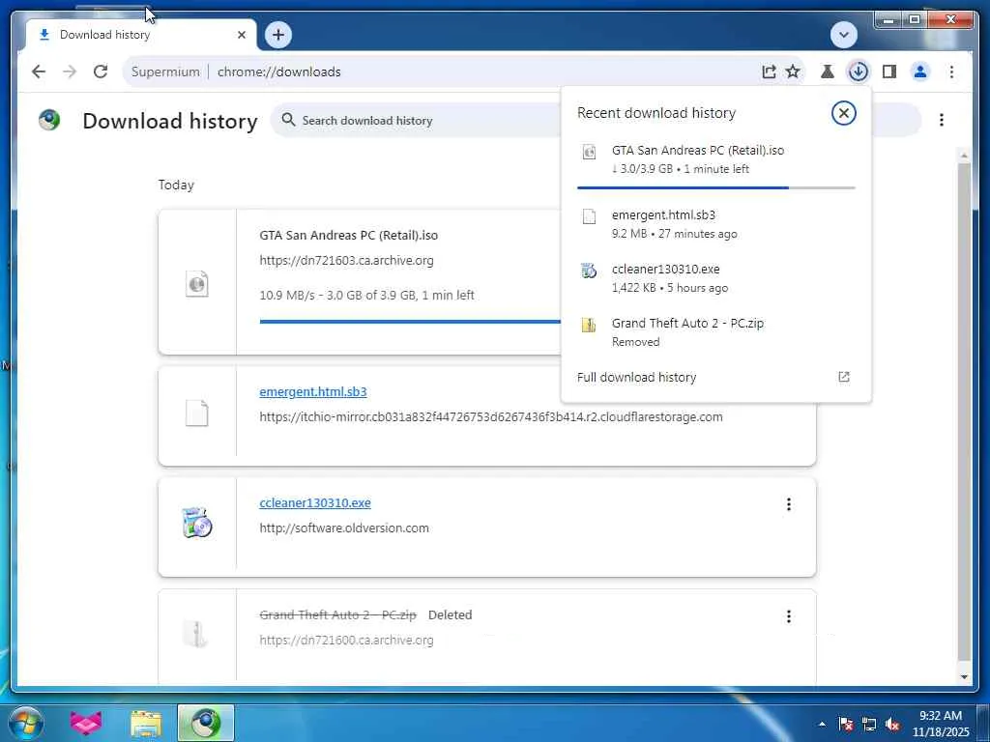Open the experiments flask icon
Viewport: 990px width, 742px height.
828,71
